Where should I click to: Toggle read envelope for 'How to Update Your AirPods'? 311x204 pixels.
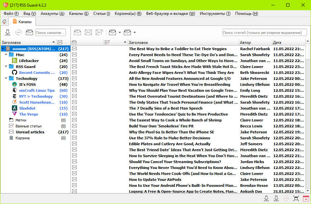pyautogui.click(x=74, y=180)
